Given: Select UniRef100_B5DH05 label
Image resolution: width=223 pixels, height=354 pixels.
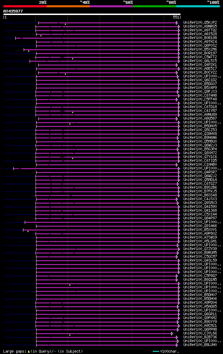Looking at the screenshot, I should (200, 126).
